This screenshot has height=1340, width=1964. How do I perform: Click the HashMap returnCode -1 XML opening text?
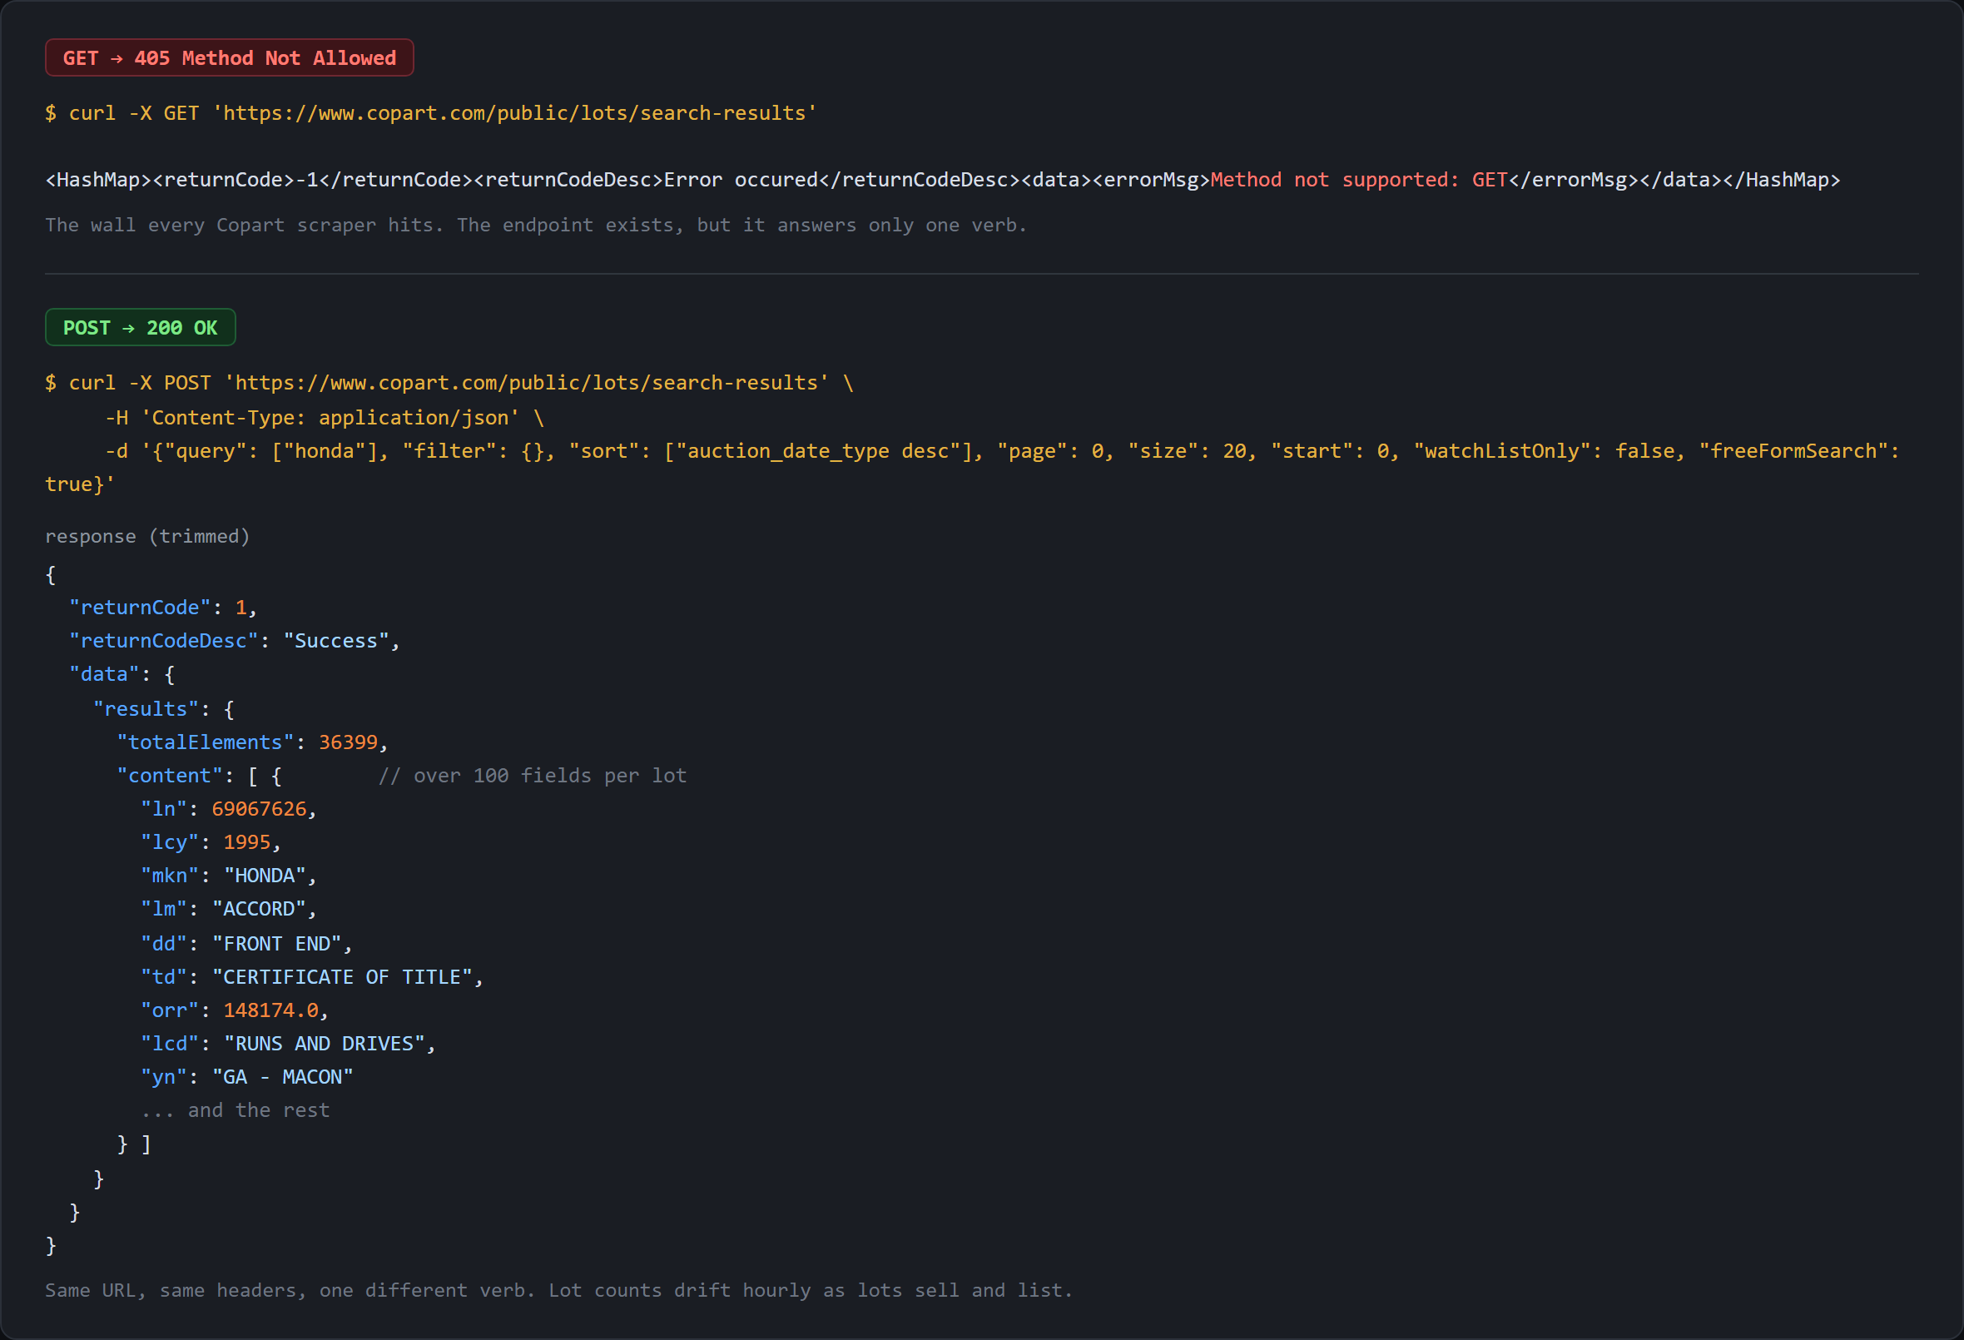627,179
